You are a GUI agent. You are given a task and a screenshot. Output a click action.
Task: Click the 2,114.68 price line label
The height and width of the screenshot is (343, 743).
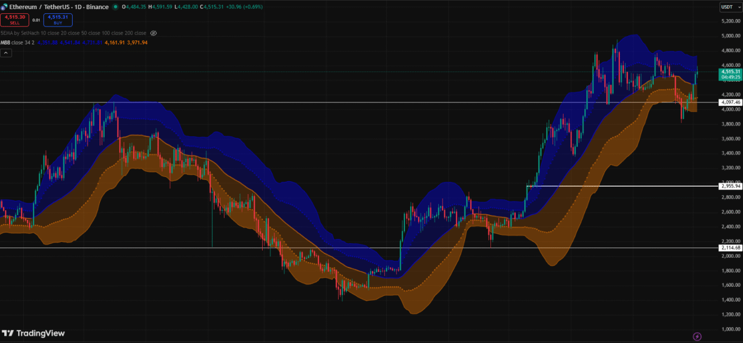coord(730,248)
